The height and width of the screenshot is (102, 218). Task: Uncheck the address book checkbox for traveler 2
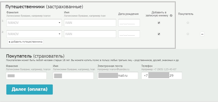coord(159,34)
